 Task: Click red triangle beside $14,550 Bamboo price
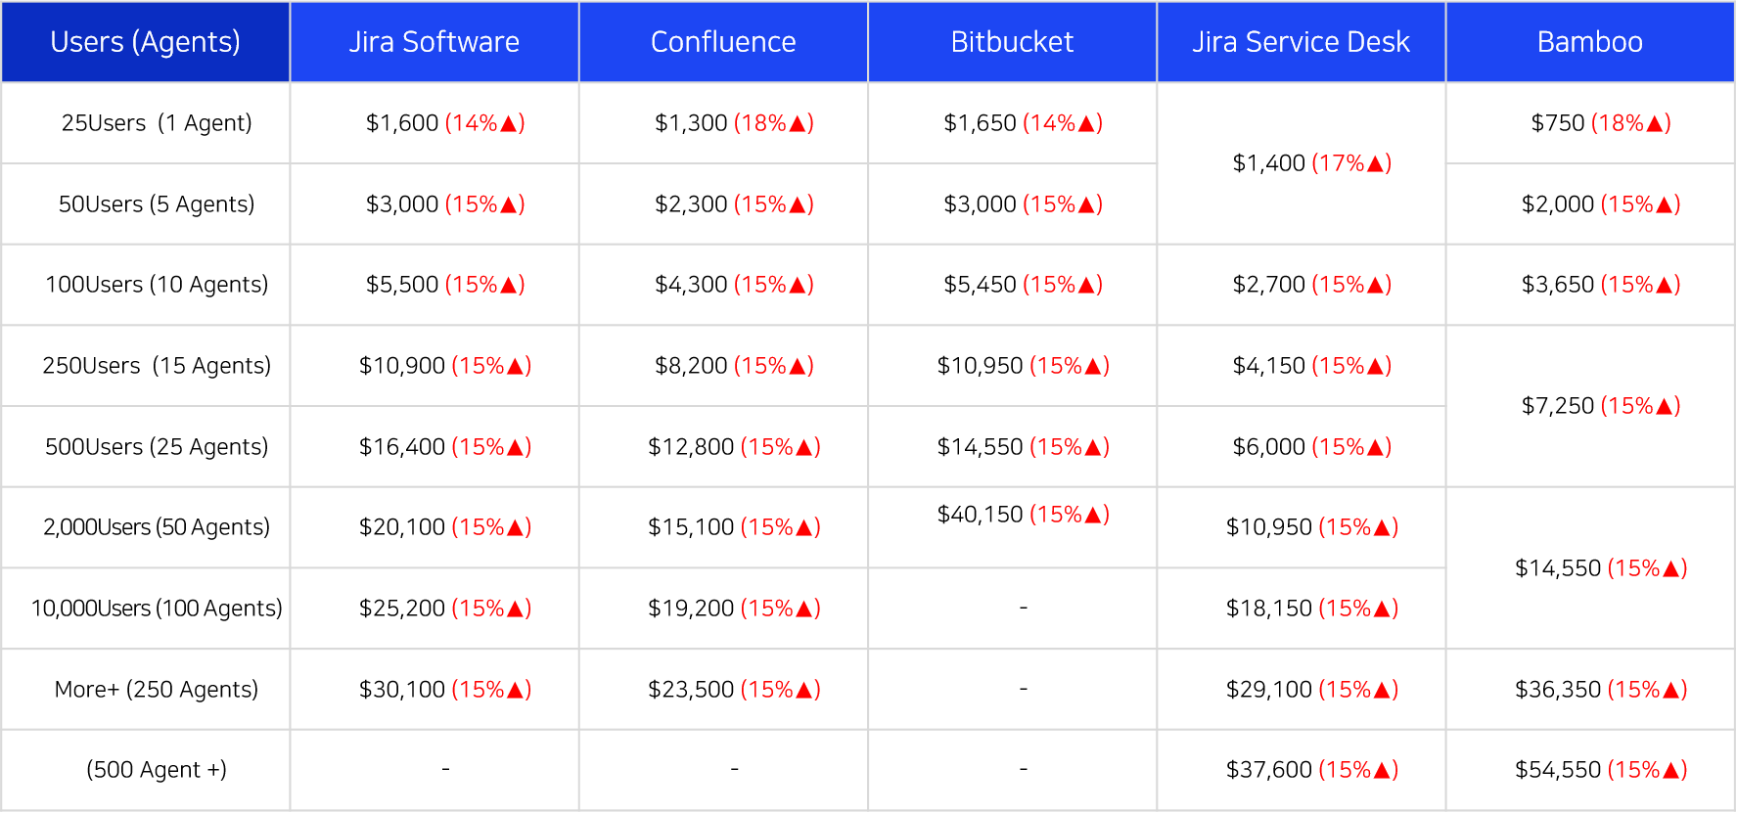click(1671, 569)
